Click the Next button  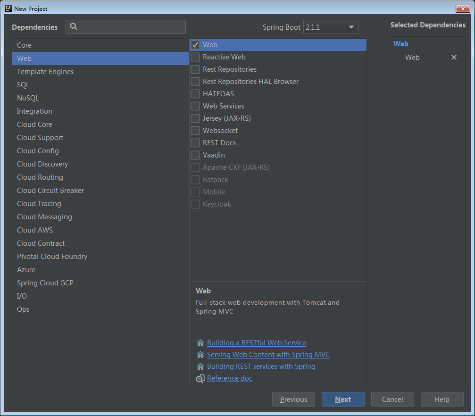click(343, 399)
